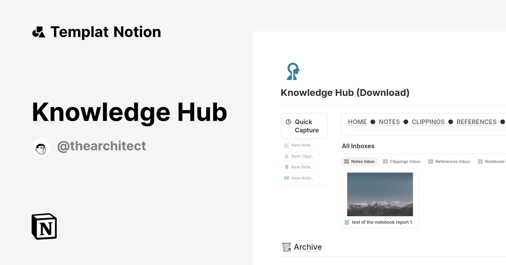Open the HOME navigation link

(x=357, y=122)
